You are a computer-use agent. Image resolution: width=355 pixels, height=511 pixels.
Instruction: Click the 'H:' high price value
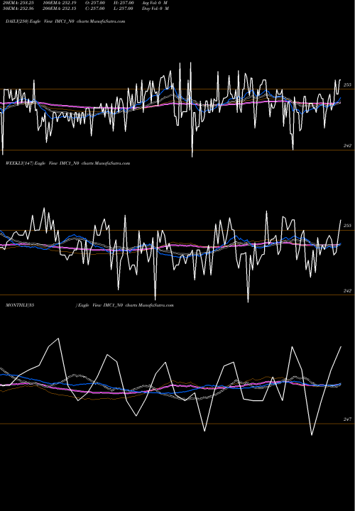click(x=124, y=3)
